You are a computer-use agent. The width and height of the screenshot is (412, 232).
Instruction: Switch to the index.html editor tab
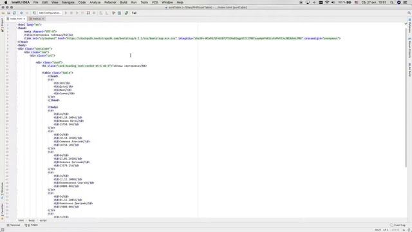(x=16, y=19)
